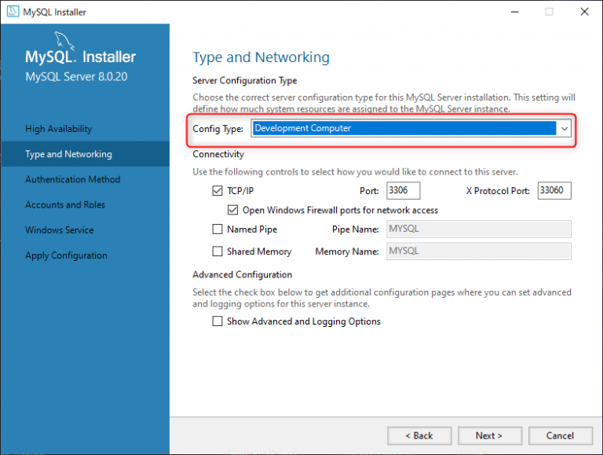Enable the Named Pipe checkbox

[x=217, y=229]
